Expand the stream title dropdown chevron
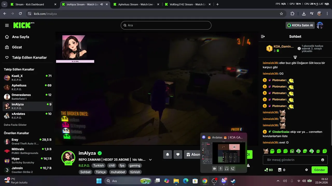Image resolution: width=332 pixels, height=186 pixels. pos(150,160)
